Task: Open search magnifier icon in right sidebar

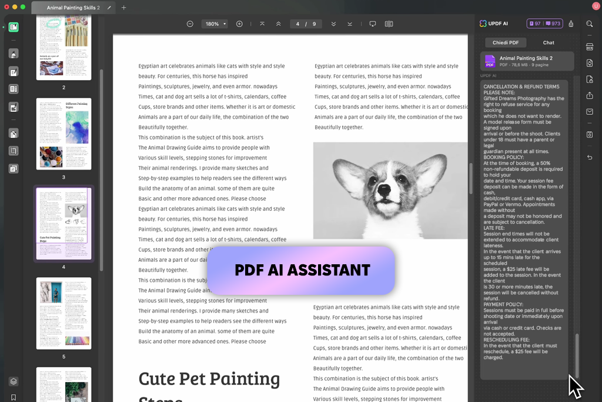Action: [x=589, y=24]
